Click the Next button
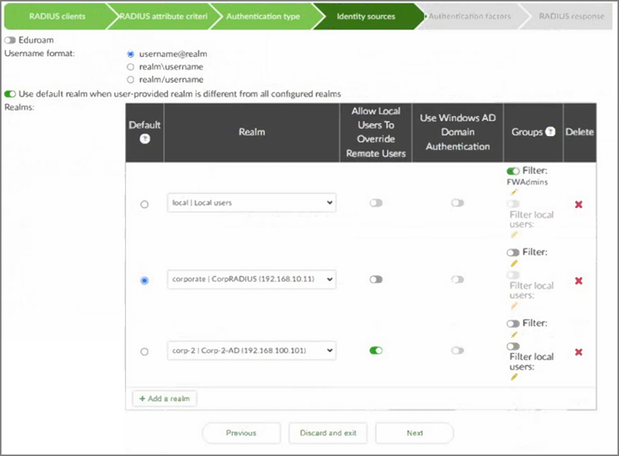Image resolution: width=619 pixels, height=456 pixels. [x=414, y=433]
